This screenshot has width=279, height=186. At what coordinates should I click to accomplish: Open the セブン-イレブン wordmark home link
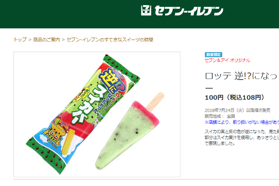pyautogui.click(x=189, y=11)
